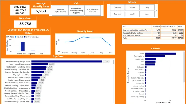Click the Mobile Banking - Limit Increase label
186x104 pixels.
coord(17,83)
